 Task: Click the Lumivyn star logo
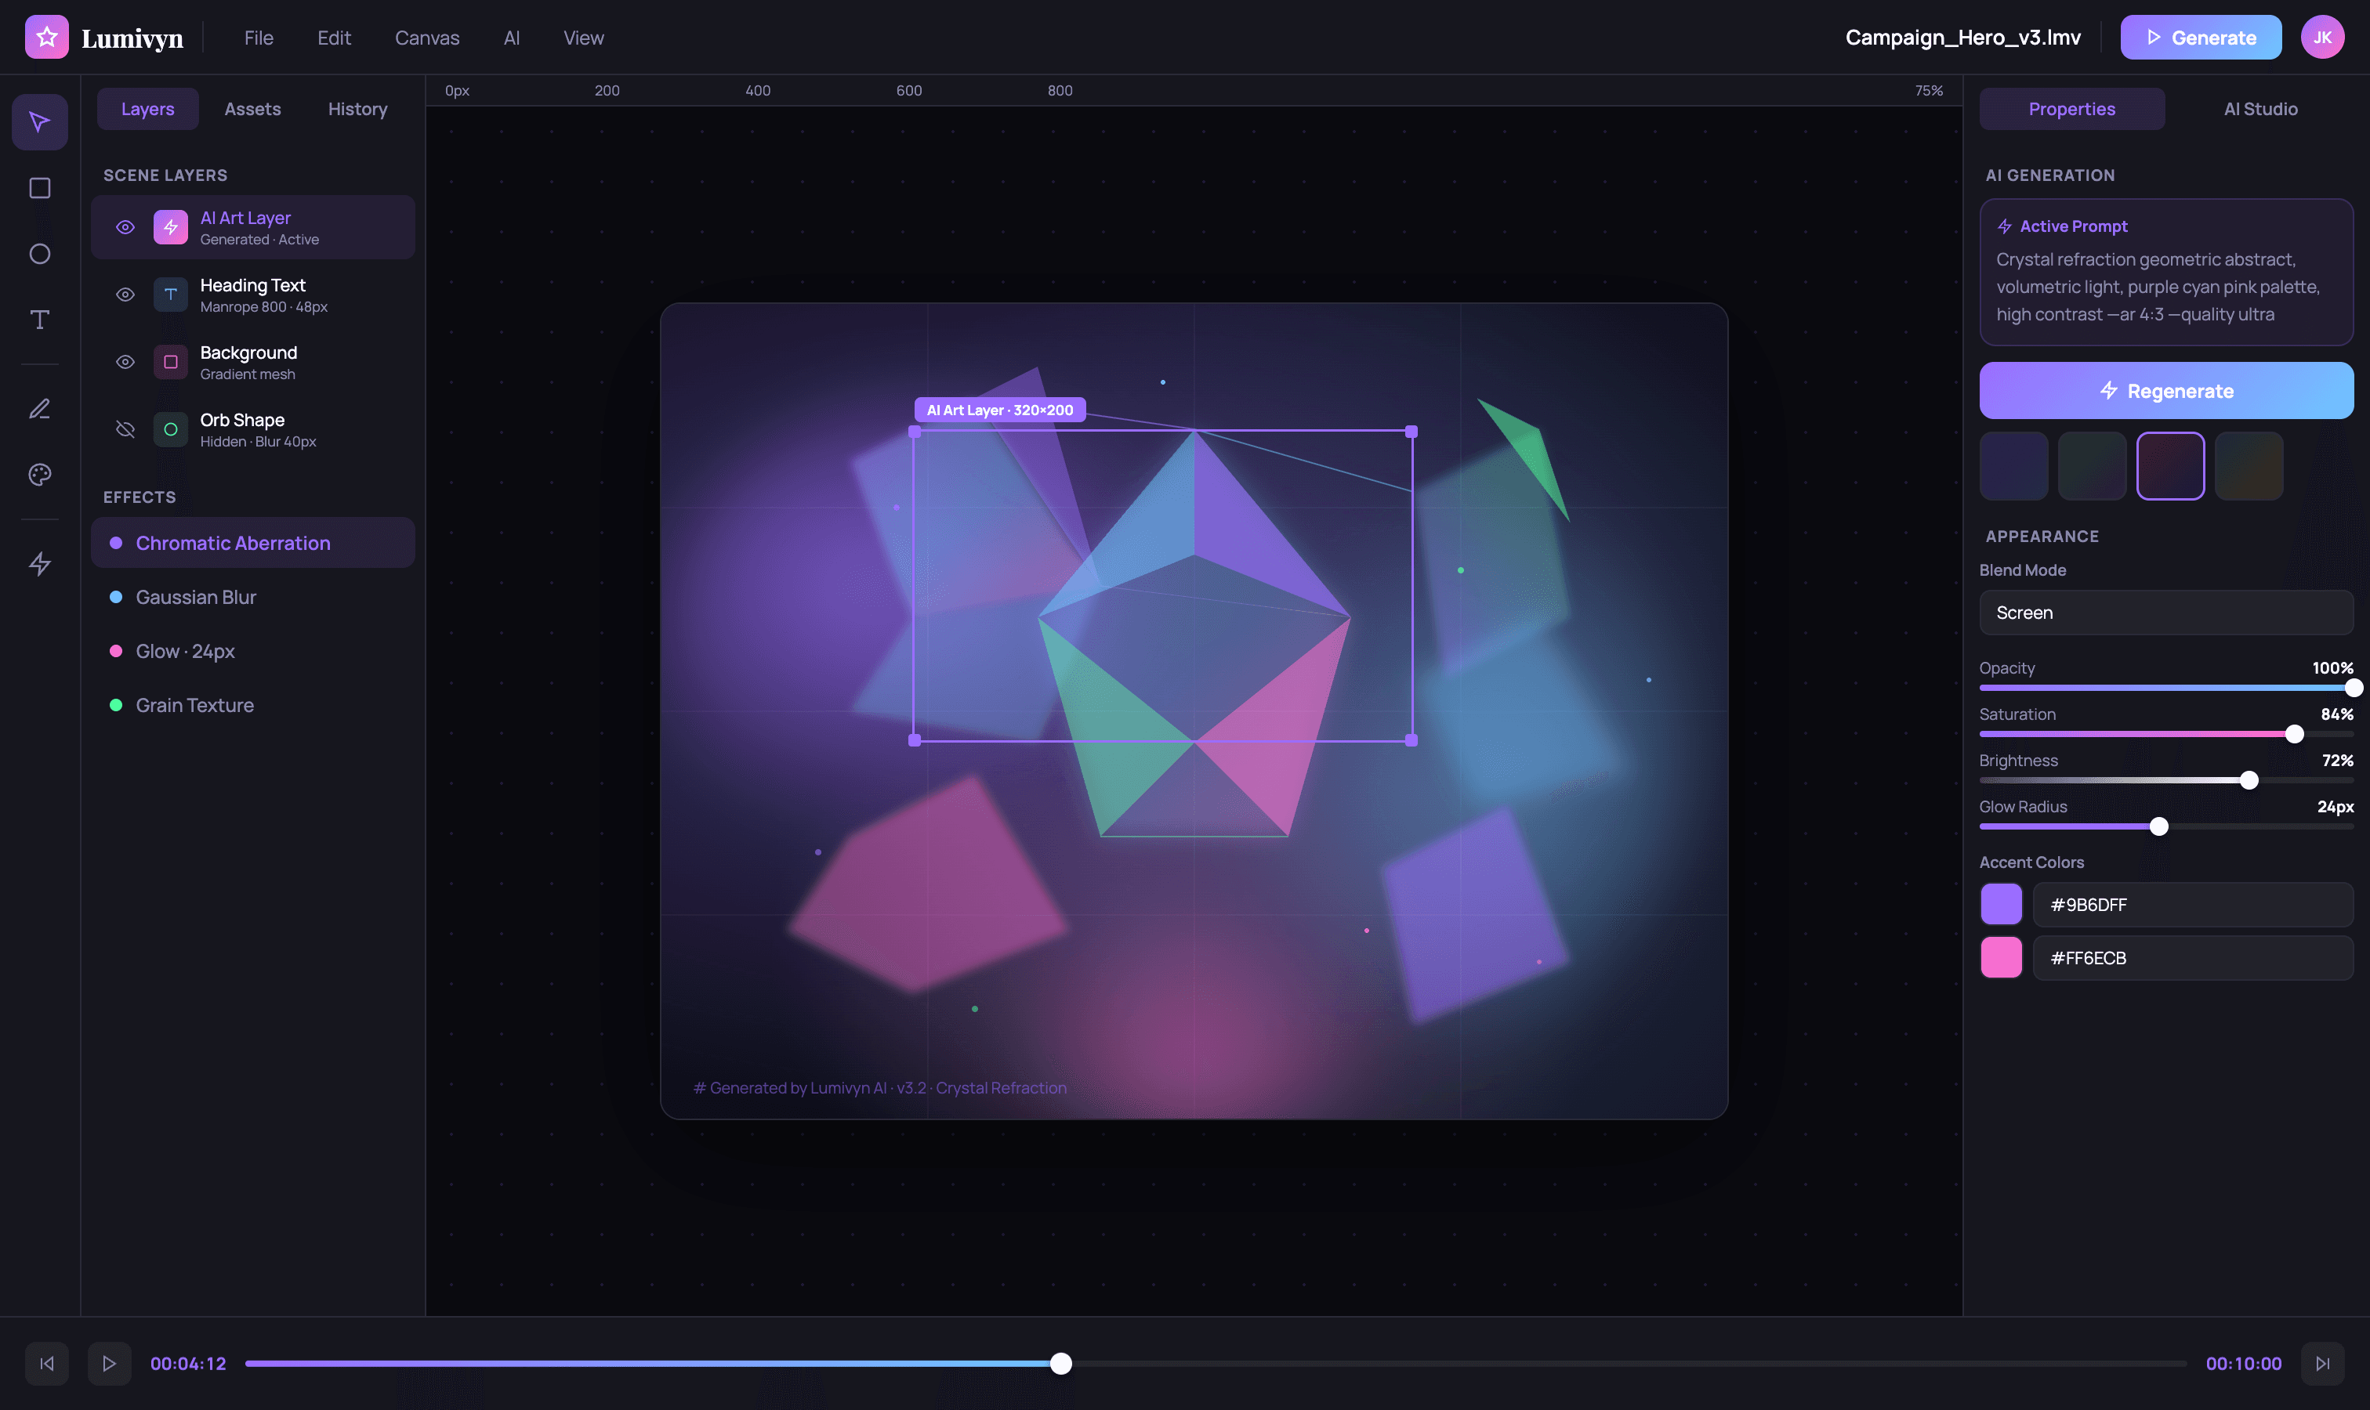[46, 36]
